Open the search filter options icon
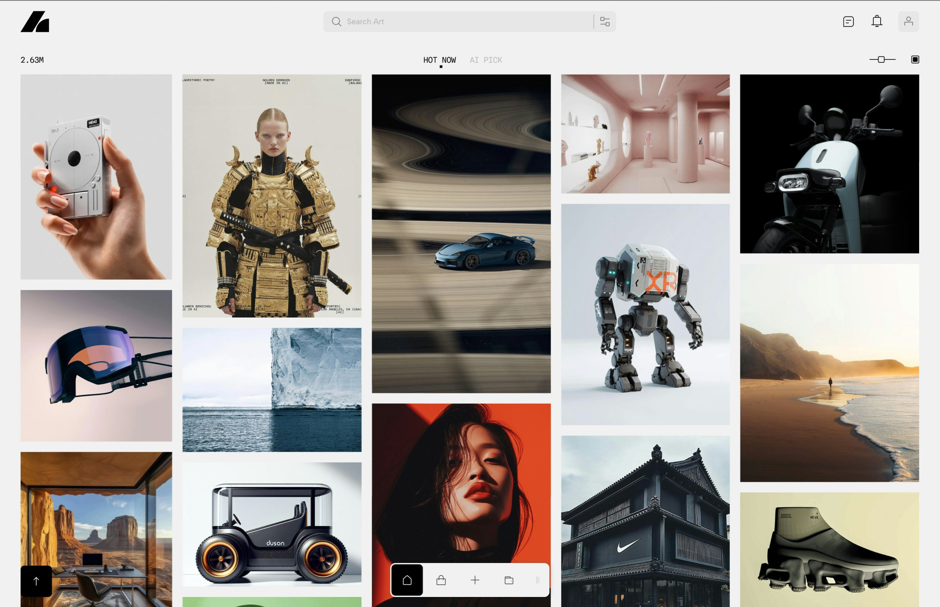This screenshot has height=607, width=940. (x=605, y=22)
